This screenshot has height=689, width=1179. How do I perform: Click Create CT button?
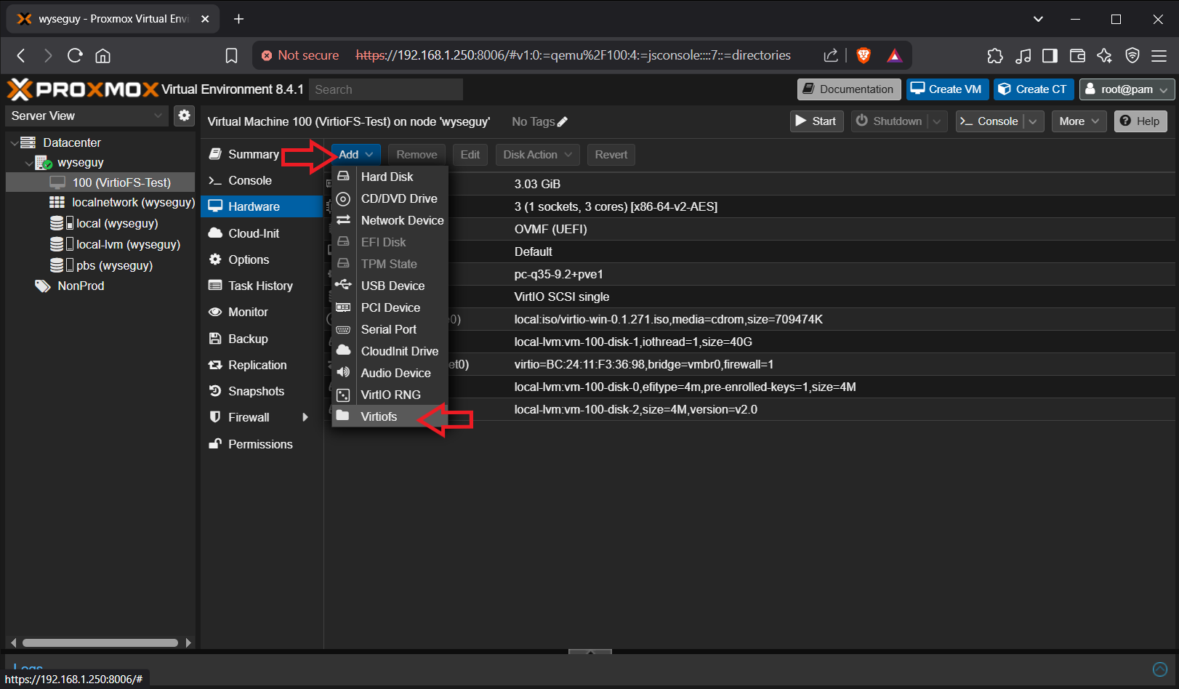click(1033, 89)
